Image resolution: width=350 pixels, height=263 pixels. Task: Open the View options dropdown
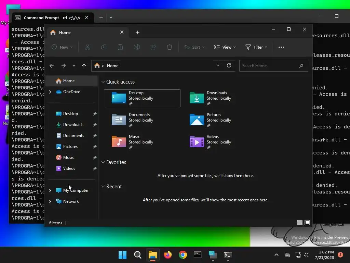pos(225,47)
